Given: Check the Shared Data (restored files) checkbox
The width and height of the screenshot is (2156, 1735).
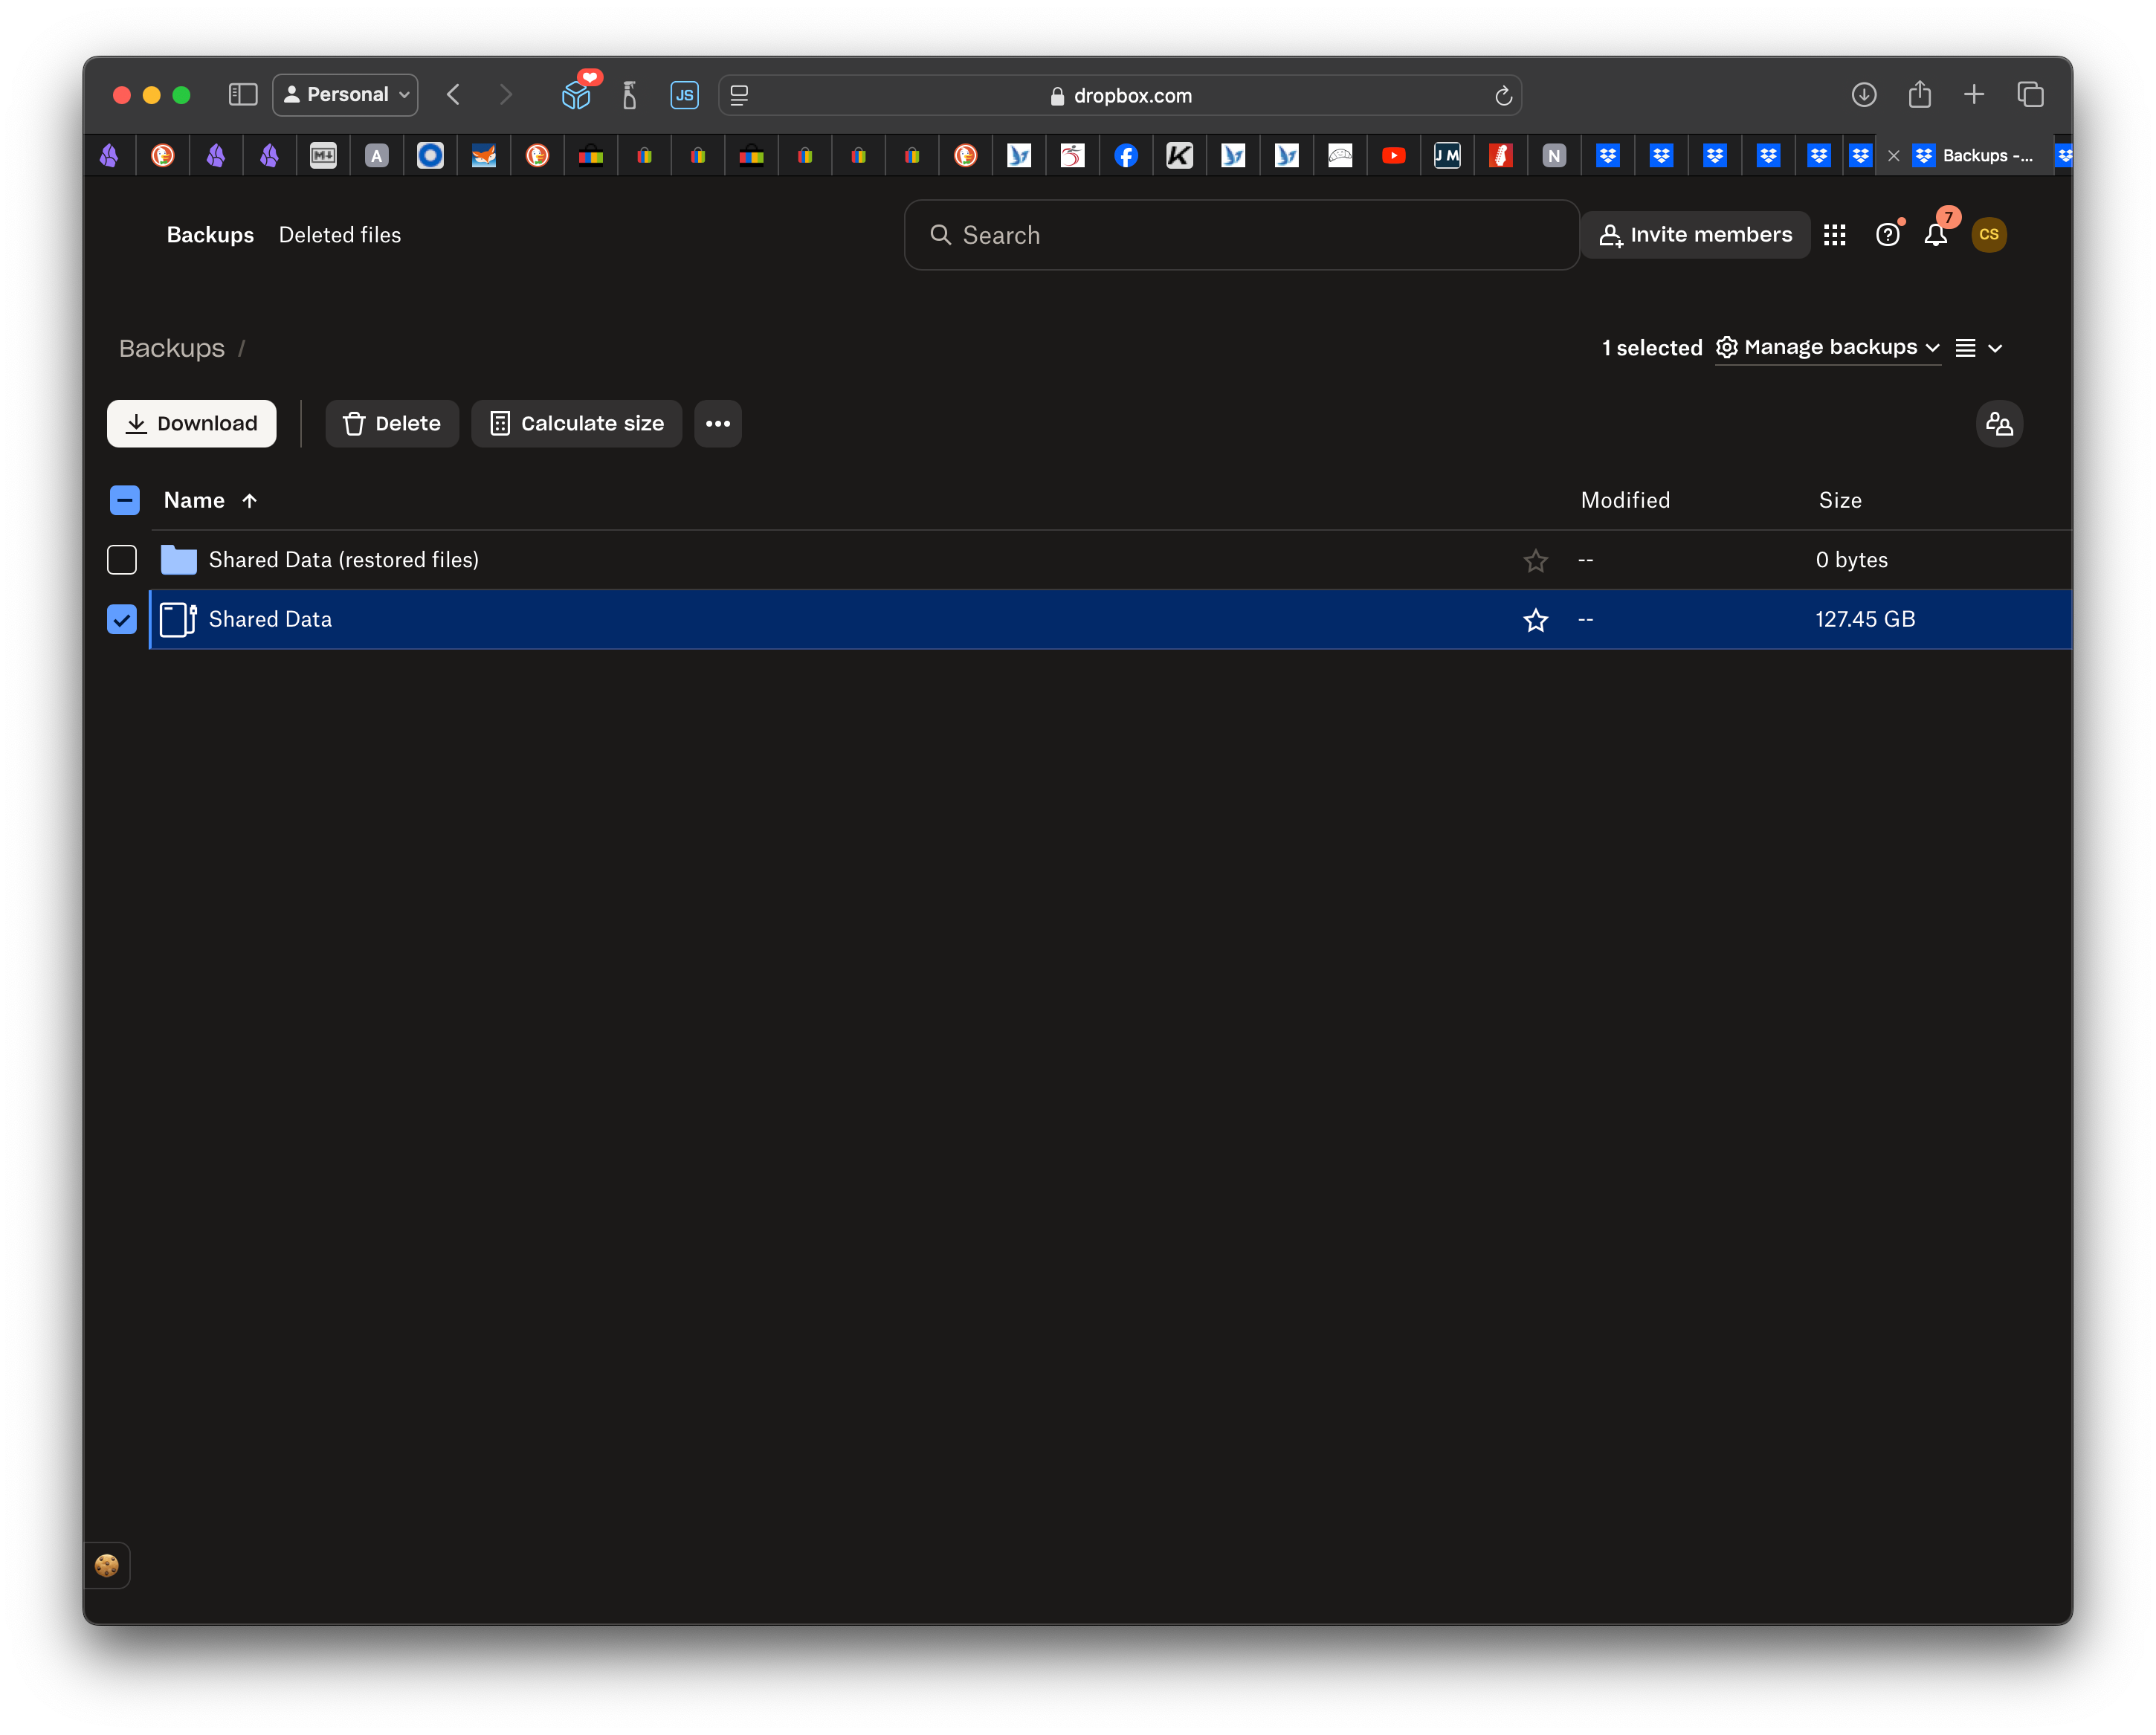Looking at the screenshot, I should (x=122, y=560).
